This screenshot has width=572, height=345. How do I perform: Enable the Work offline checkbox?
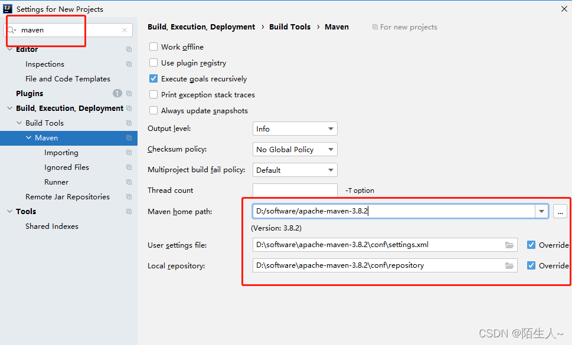(x=153, y=47)
